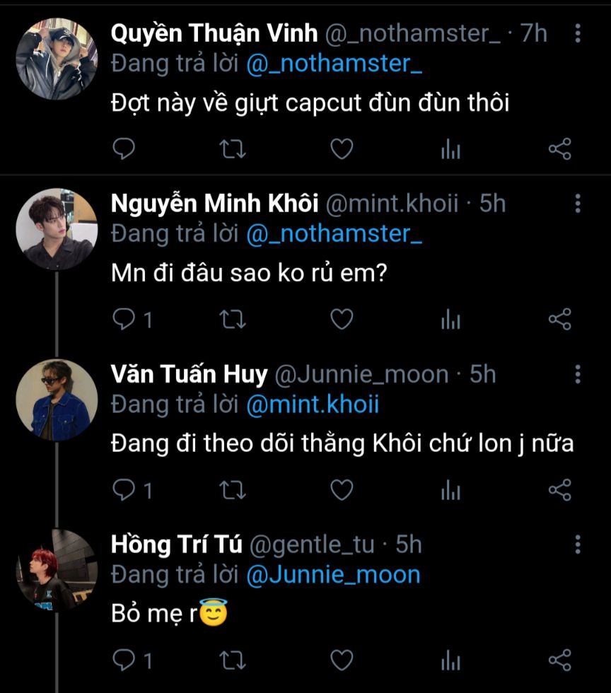Open Quyền Thuận Vinh's profile avatar
This screenshot has height=693, width=611.
click(x=57, y=59)
